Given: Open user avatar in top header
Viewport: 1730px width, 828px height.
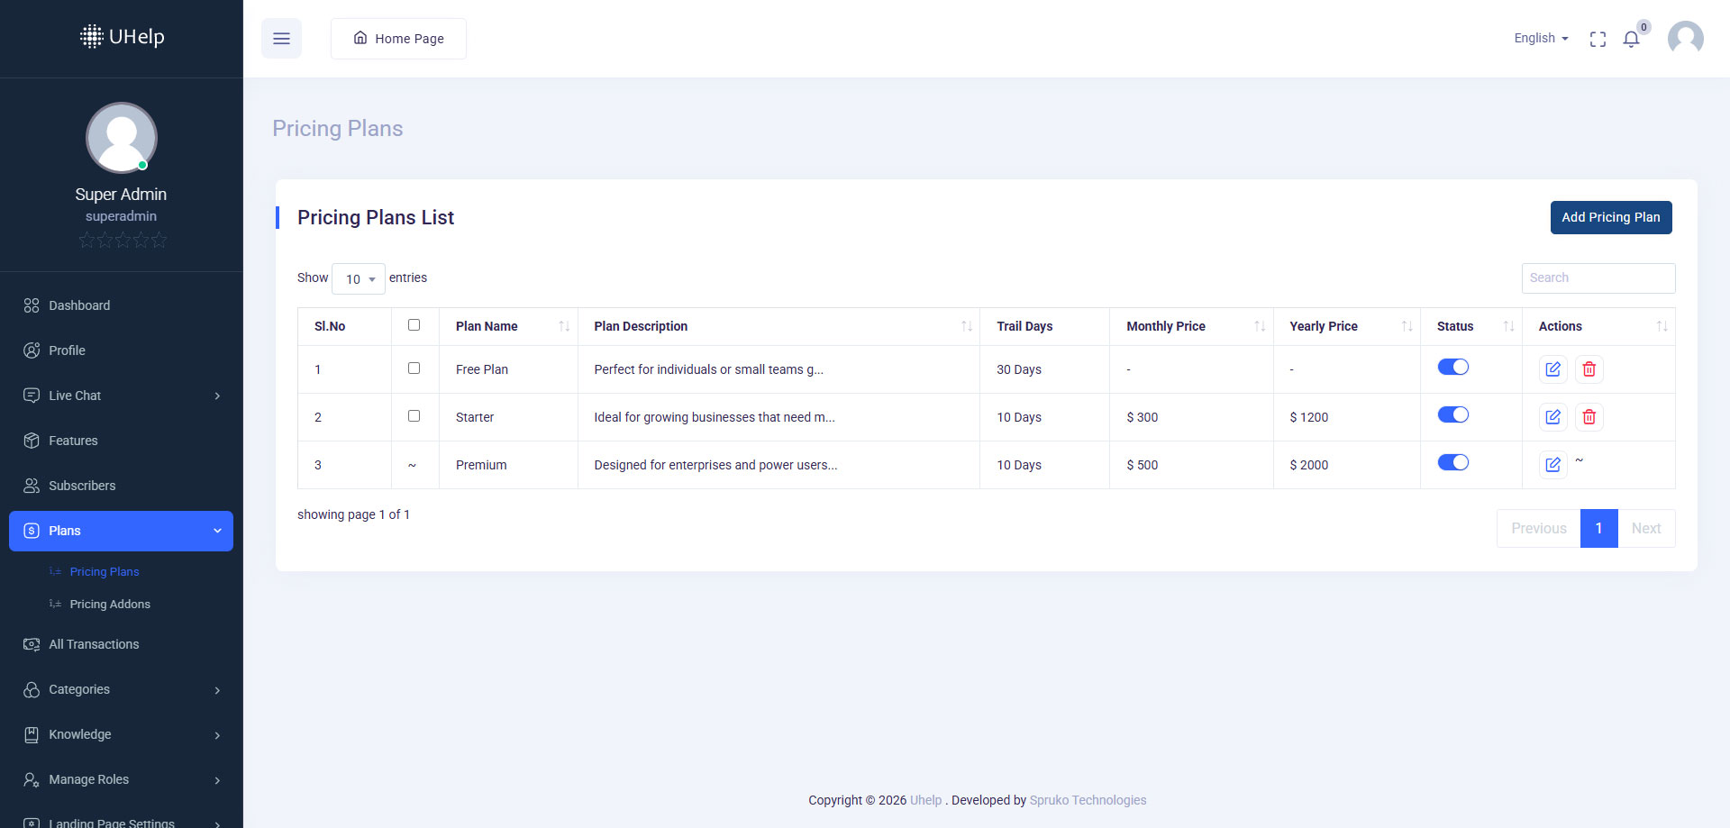Looking at the screenshot, I should click(1685, 39).
